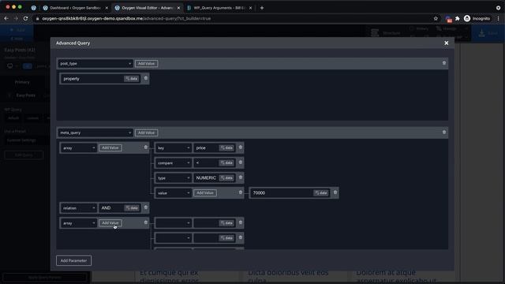Open the key dropdown
This screenshot has width=505, height=284.
174,148
